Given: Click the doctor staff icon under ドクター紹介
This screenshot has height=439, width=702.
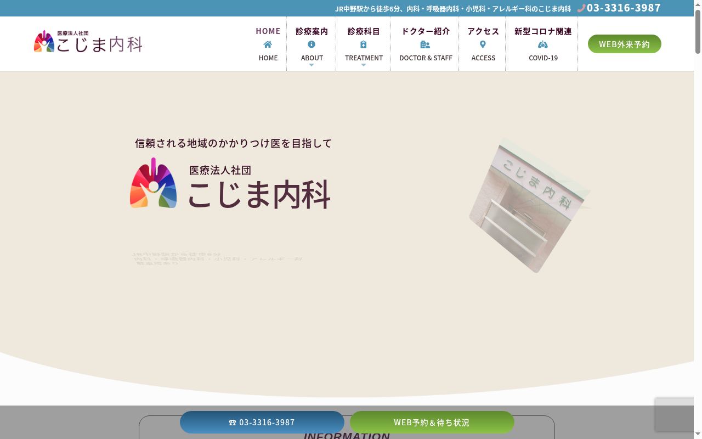Looking at the screenshot, I should coord(425,44).
